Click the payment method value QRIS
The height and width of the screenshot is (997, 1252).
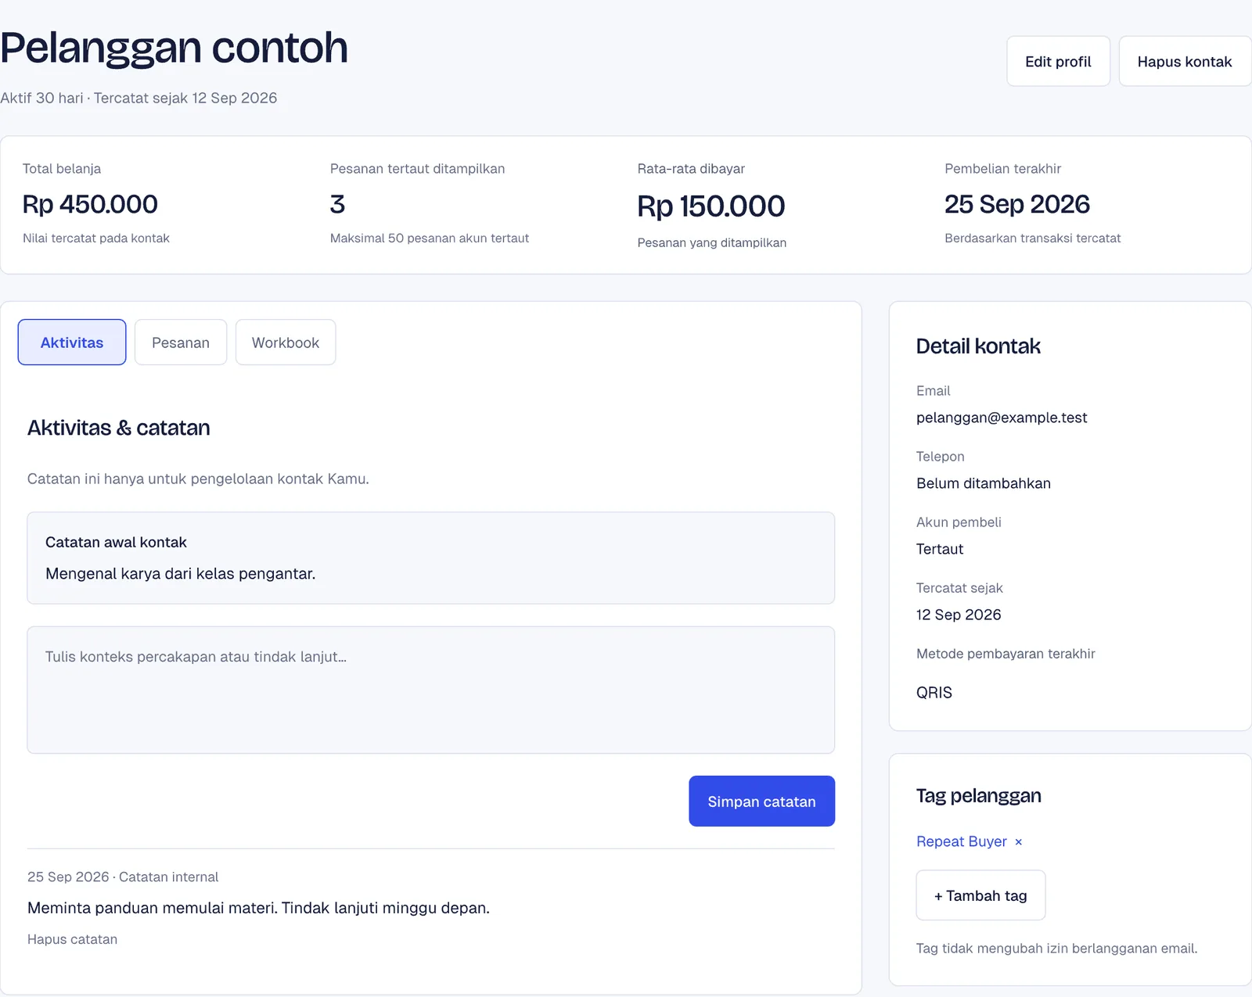point(934,693)
